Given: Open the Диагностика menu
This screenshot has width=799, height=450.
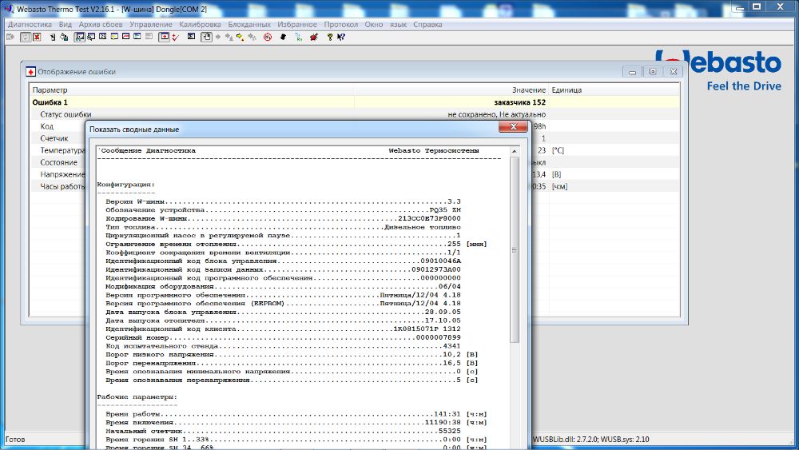Looking at the screenshot, I should click(x=30, y=25).
